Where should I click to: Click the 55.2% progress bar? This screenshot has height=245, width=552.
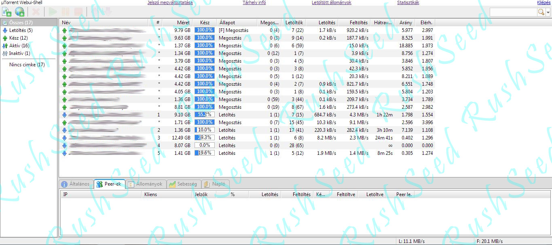[204, 115]
